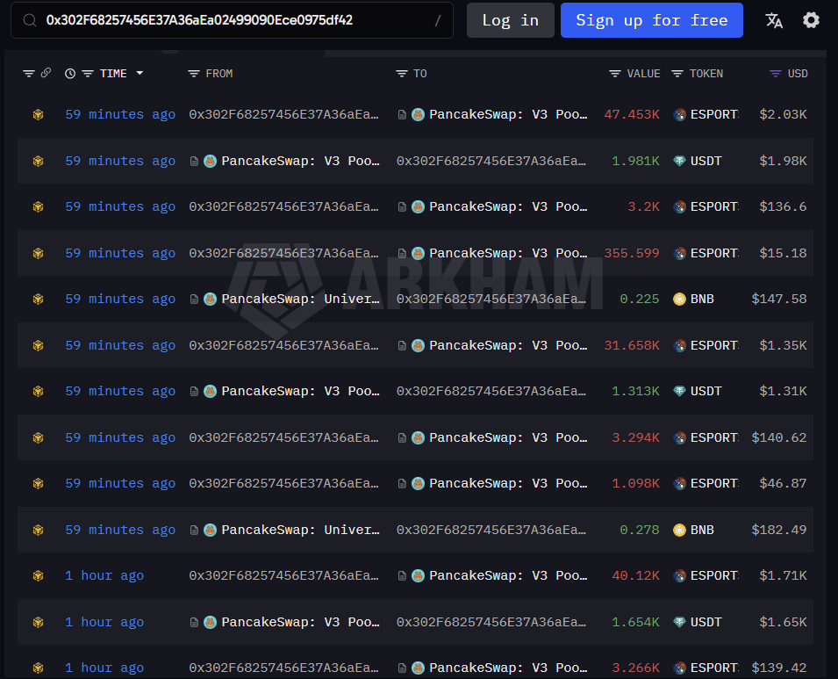Click USD amount $139.42
Viewport: 838px width, 679px height.
click(779, 668)
